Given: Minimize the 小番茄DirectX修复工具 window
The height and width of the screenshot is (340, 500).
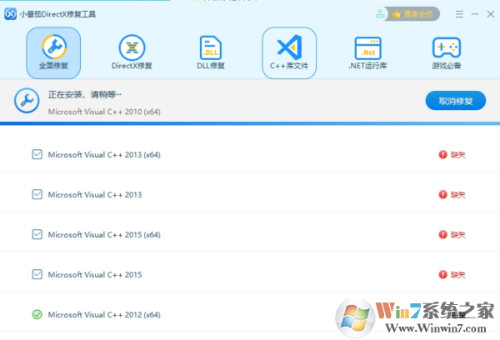Looking at the screenshot, I should click(475, 14).
